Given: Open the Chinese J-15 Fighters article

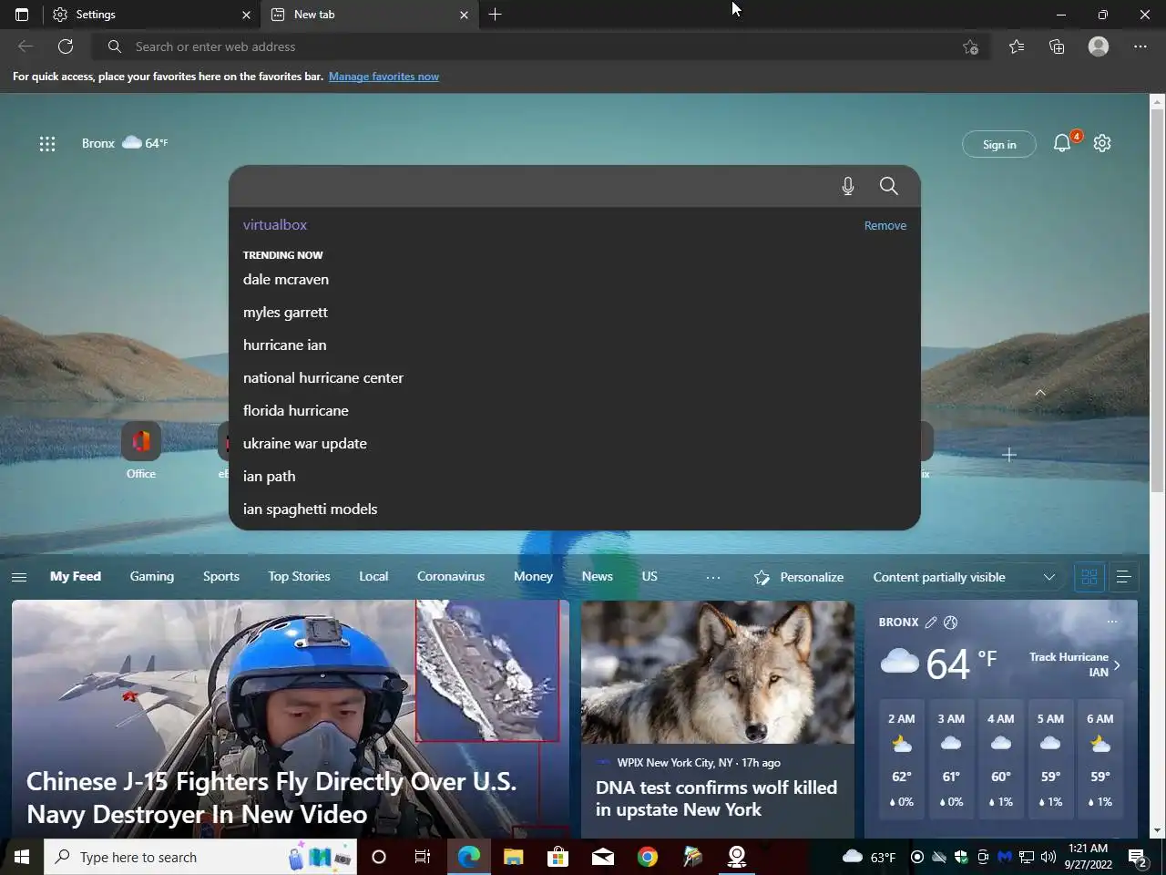Looking at the screenshot, I should point(291,719).
